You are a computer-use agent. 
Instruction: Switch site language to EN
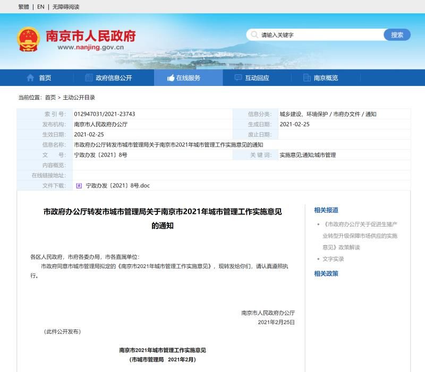pyautogui.click(x=41, y=7)
